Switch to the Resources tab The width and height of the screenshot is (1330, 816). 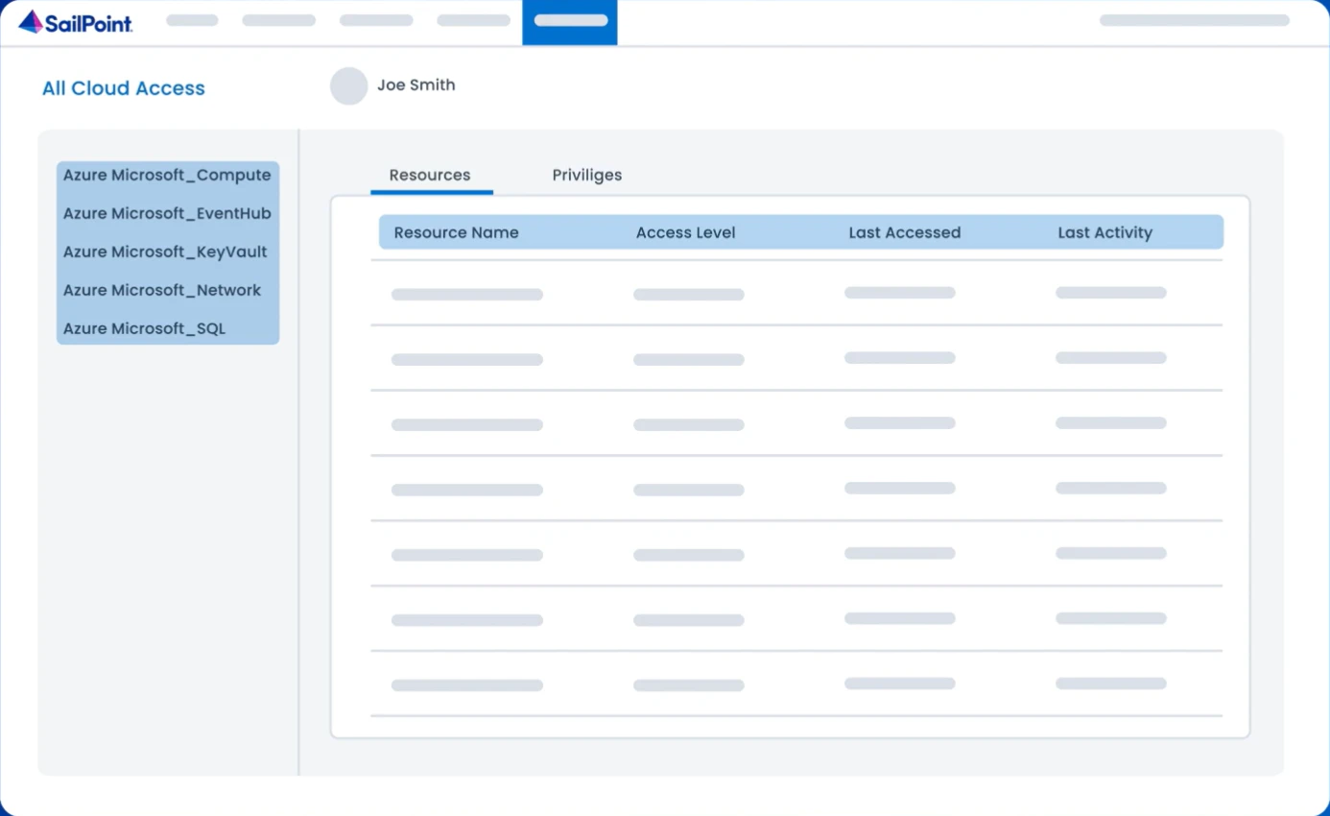[430, 175]
